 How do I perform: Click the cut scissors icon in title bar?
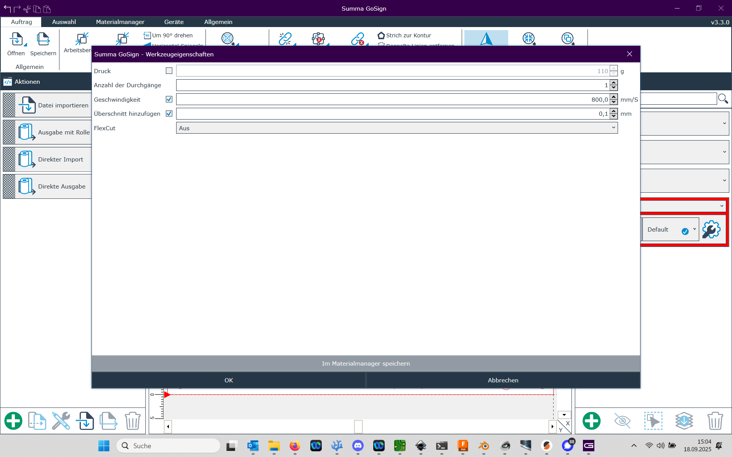(x=27, y=8)
